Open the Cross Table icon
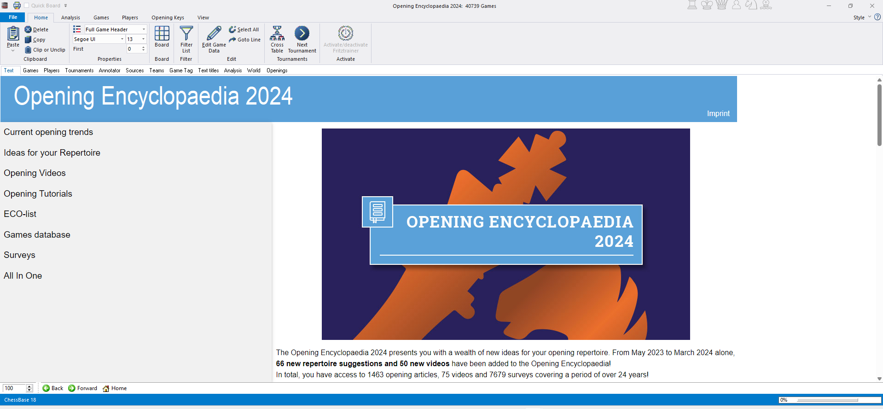This screenshot has height=409, width=883. (277, 34)
